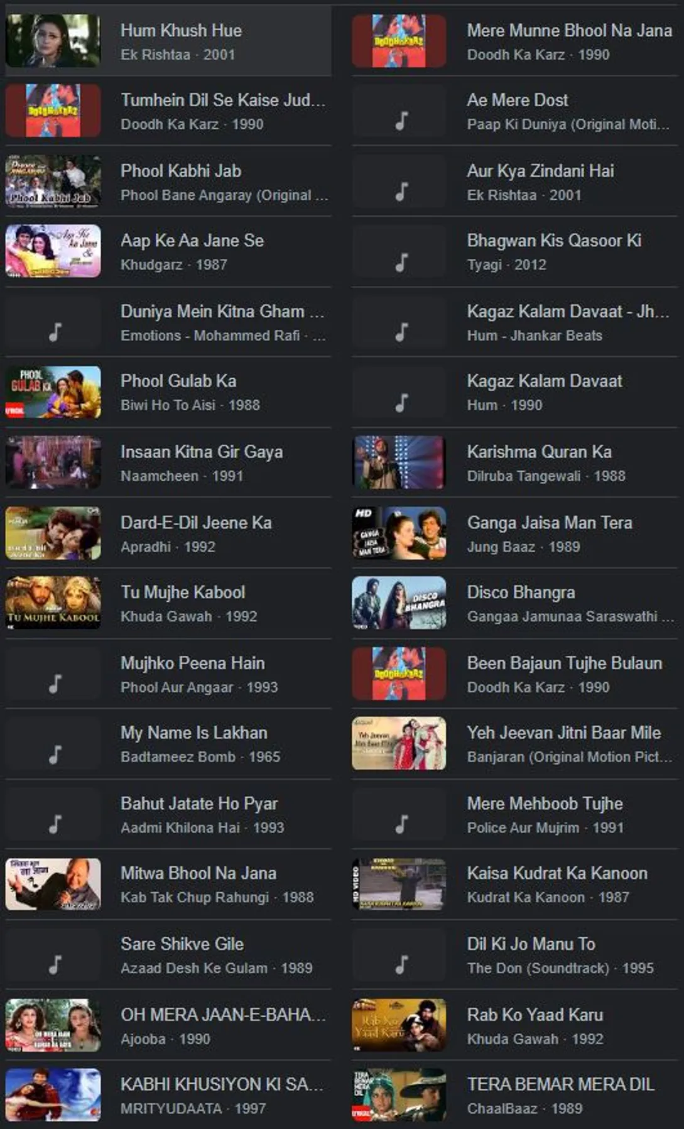Open Karishma Quran Ka song title

point(539,452)
